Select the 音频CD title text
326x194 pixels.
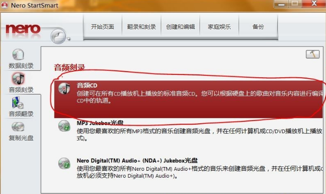pyautogui.click(x=87, y=86)
